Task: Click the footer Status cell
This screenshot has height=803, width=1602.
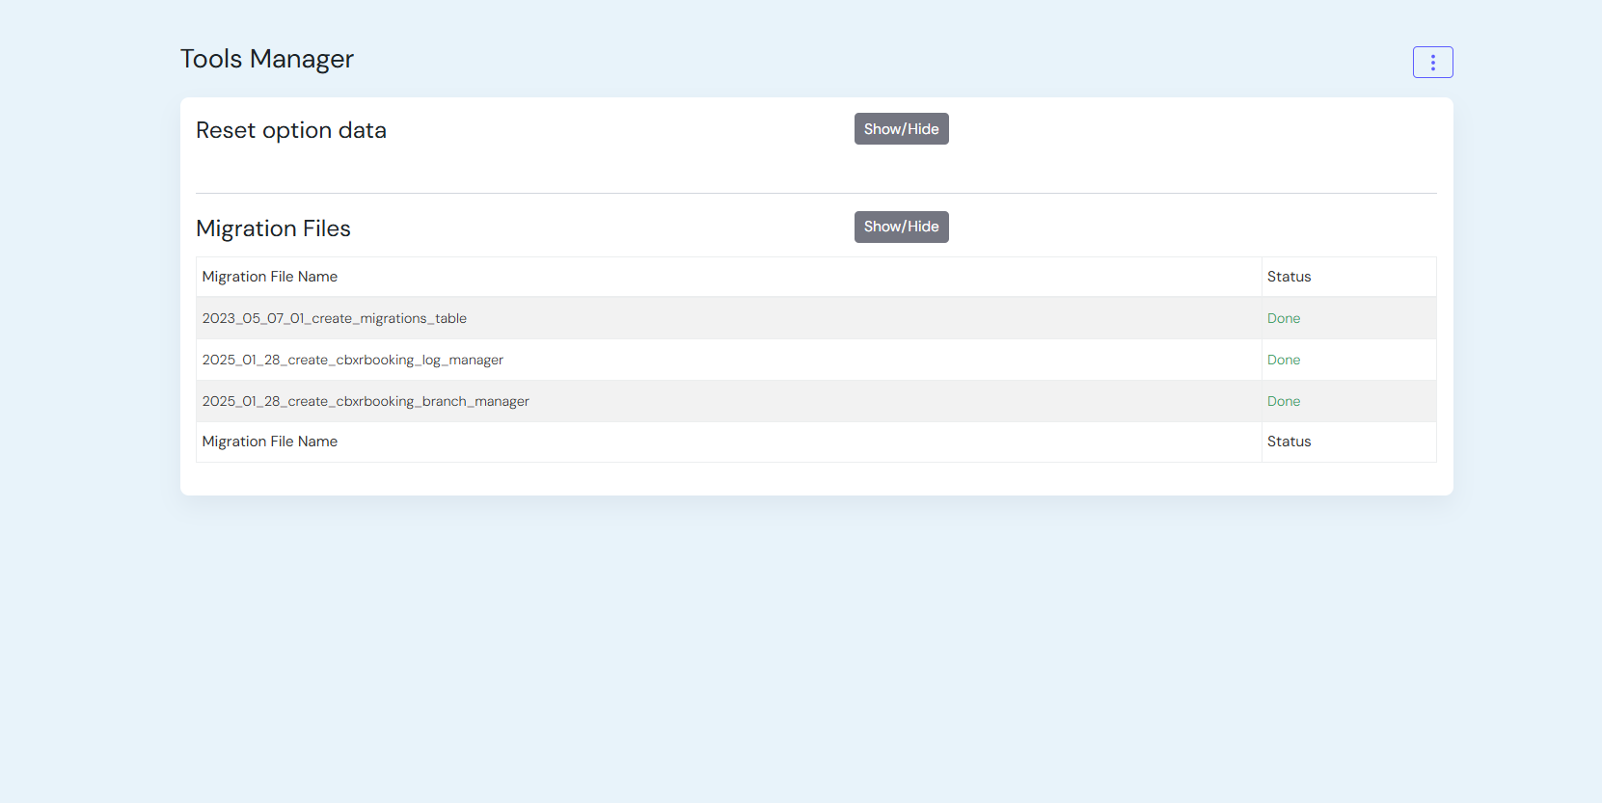Action: click(x=1289, y=442)
